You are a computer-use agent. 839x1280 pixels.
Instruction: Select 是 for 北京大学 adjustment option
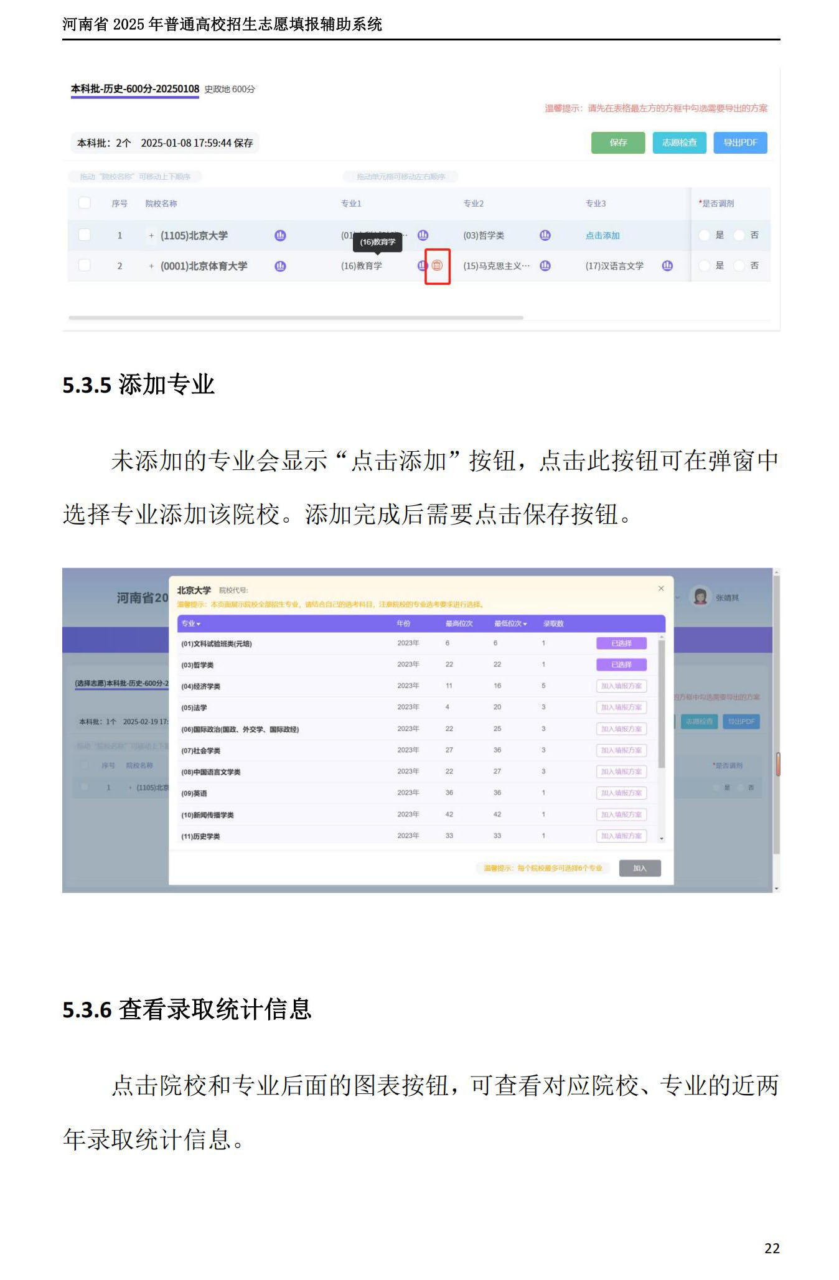pyautogui.click(x=705, y=235)
